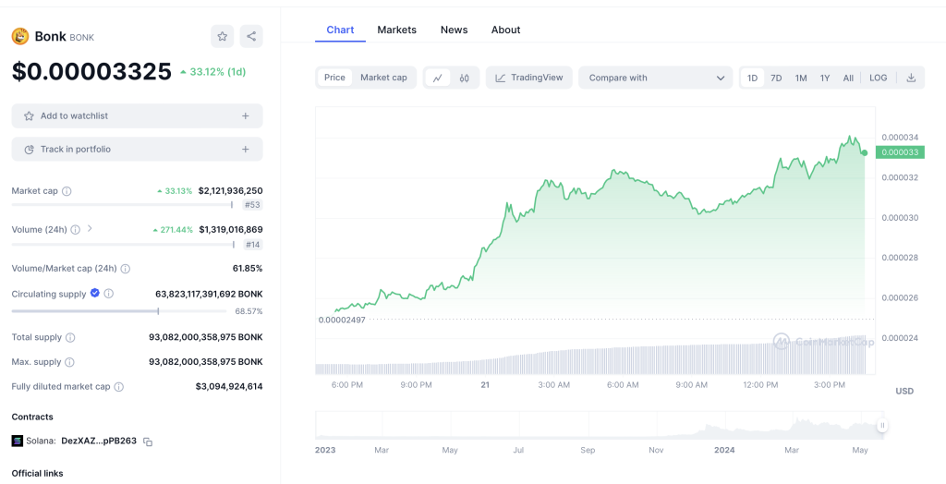
Task: Click the plus icon in Track in portfolio
Action: point(246,149)
